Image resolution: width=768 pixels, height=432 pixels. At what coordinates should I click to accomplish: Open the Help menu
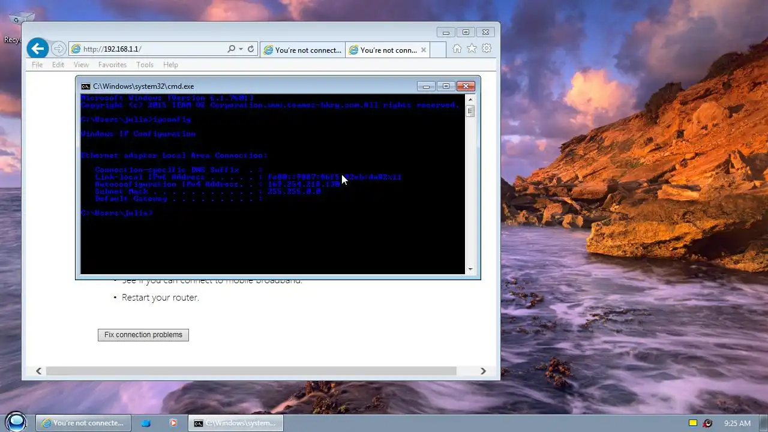coord(170,65)
